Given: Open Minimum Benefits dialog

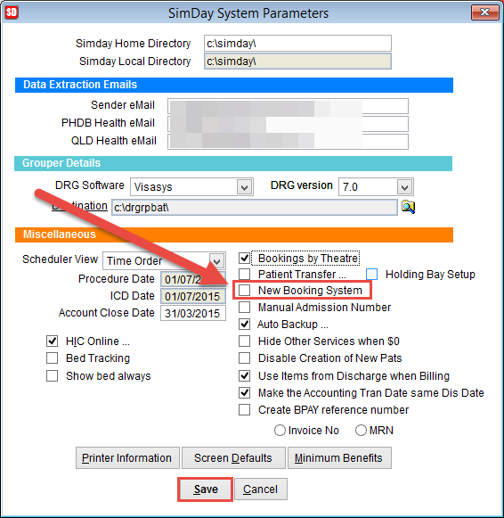Looking at the screenshot, I should 339,458.
